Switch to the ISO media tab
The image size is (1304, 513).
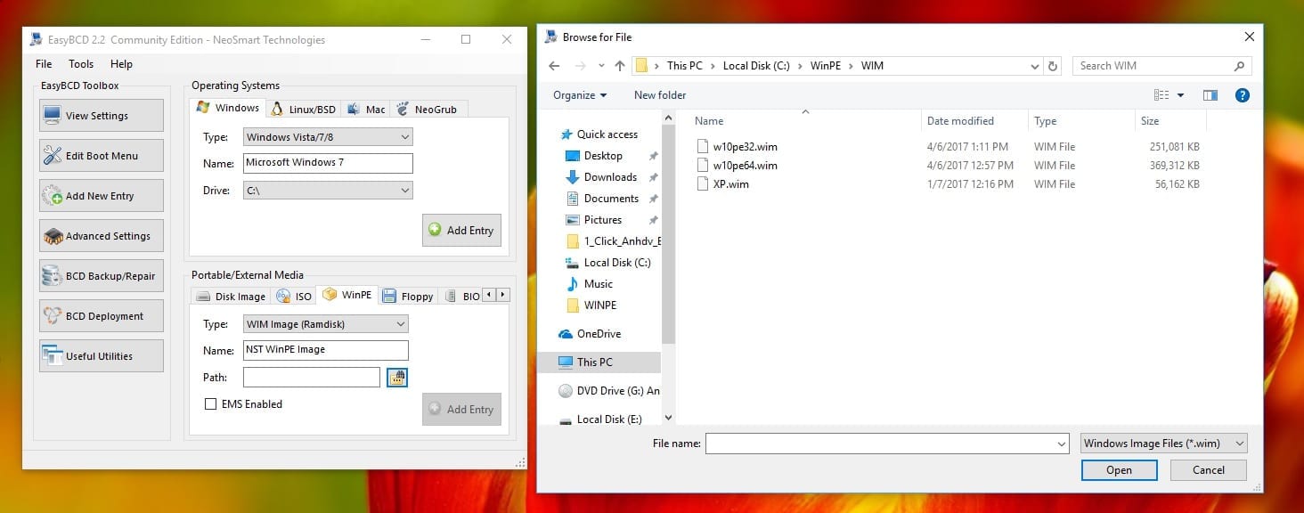click(295, 297)
